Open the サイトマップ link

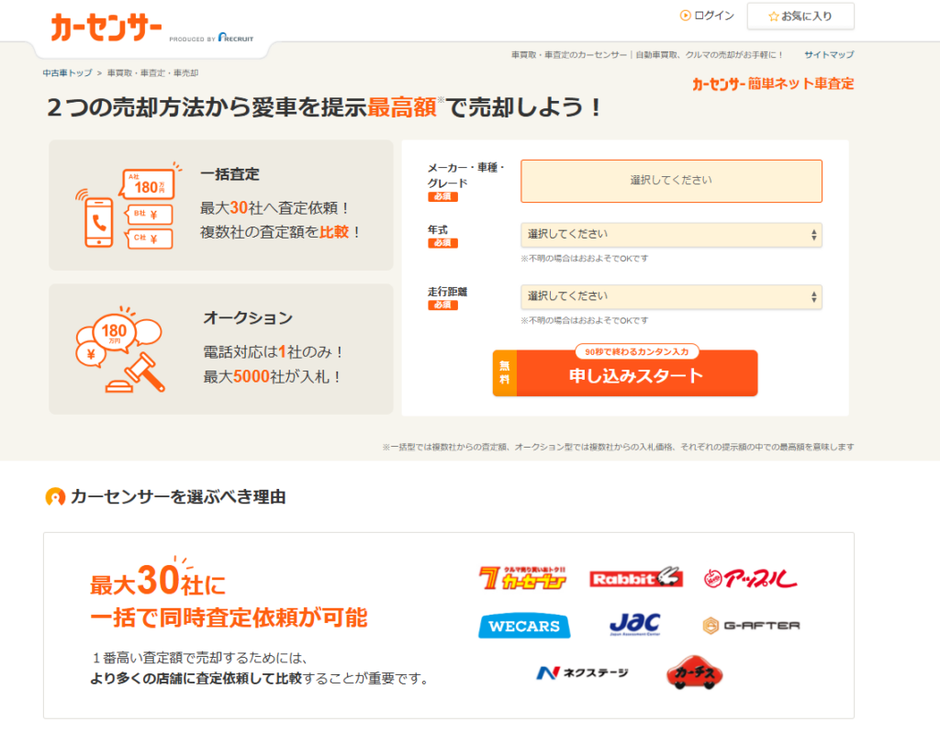pyautogui.click(x=829, y=54)
